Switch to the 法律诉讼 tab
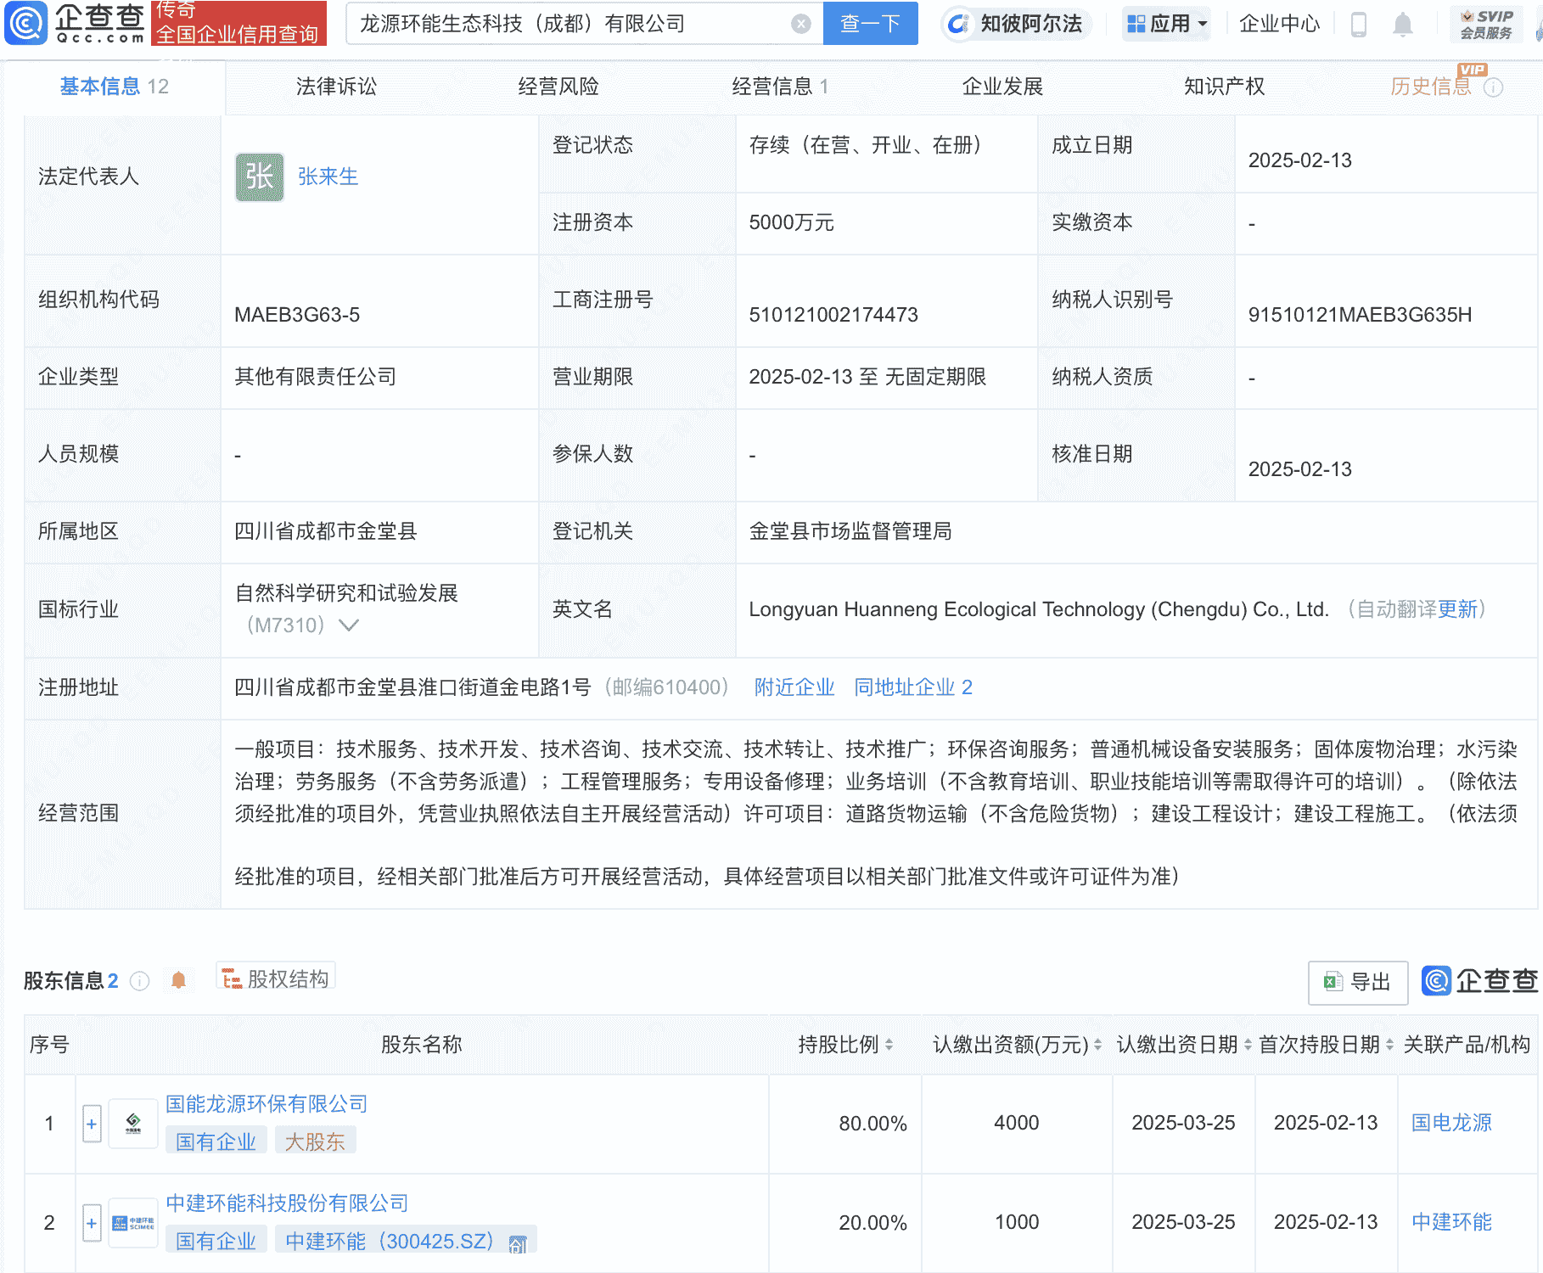Viewport: 1543px width, 1273px height. click(x=335, y=86)
